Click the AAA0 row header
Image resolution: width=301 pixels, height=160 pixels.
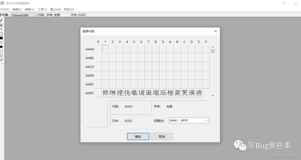[x=90, y=49]
